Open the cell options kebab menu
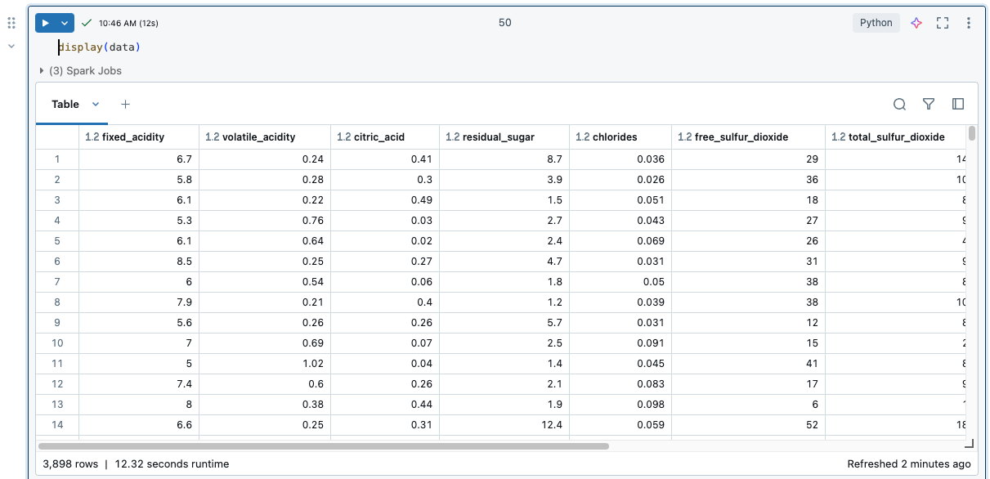The image size is (990, 479). point(968,23)
